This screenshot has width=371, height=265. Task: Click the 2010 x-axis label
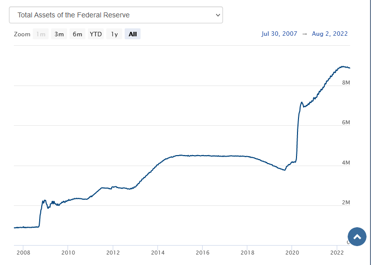(68, 253)
